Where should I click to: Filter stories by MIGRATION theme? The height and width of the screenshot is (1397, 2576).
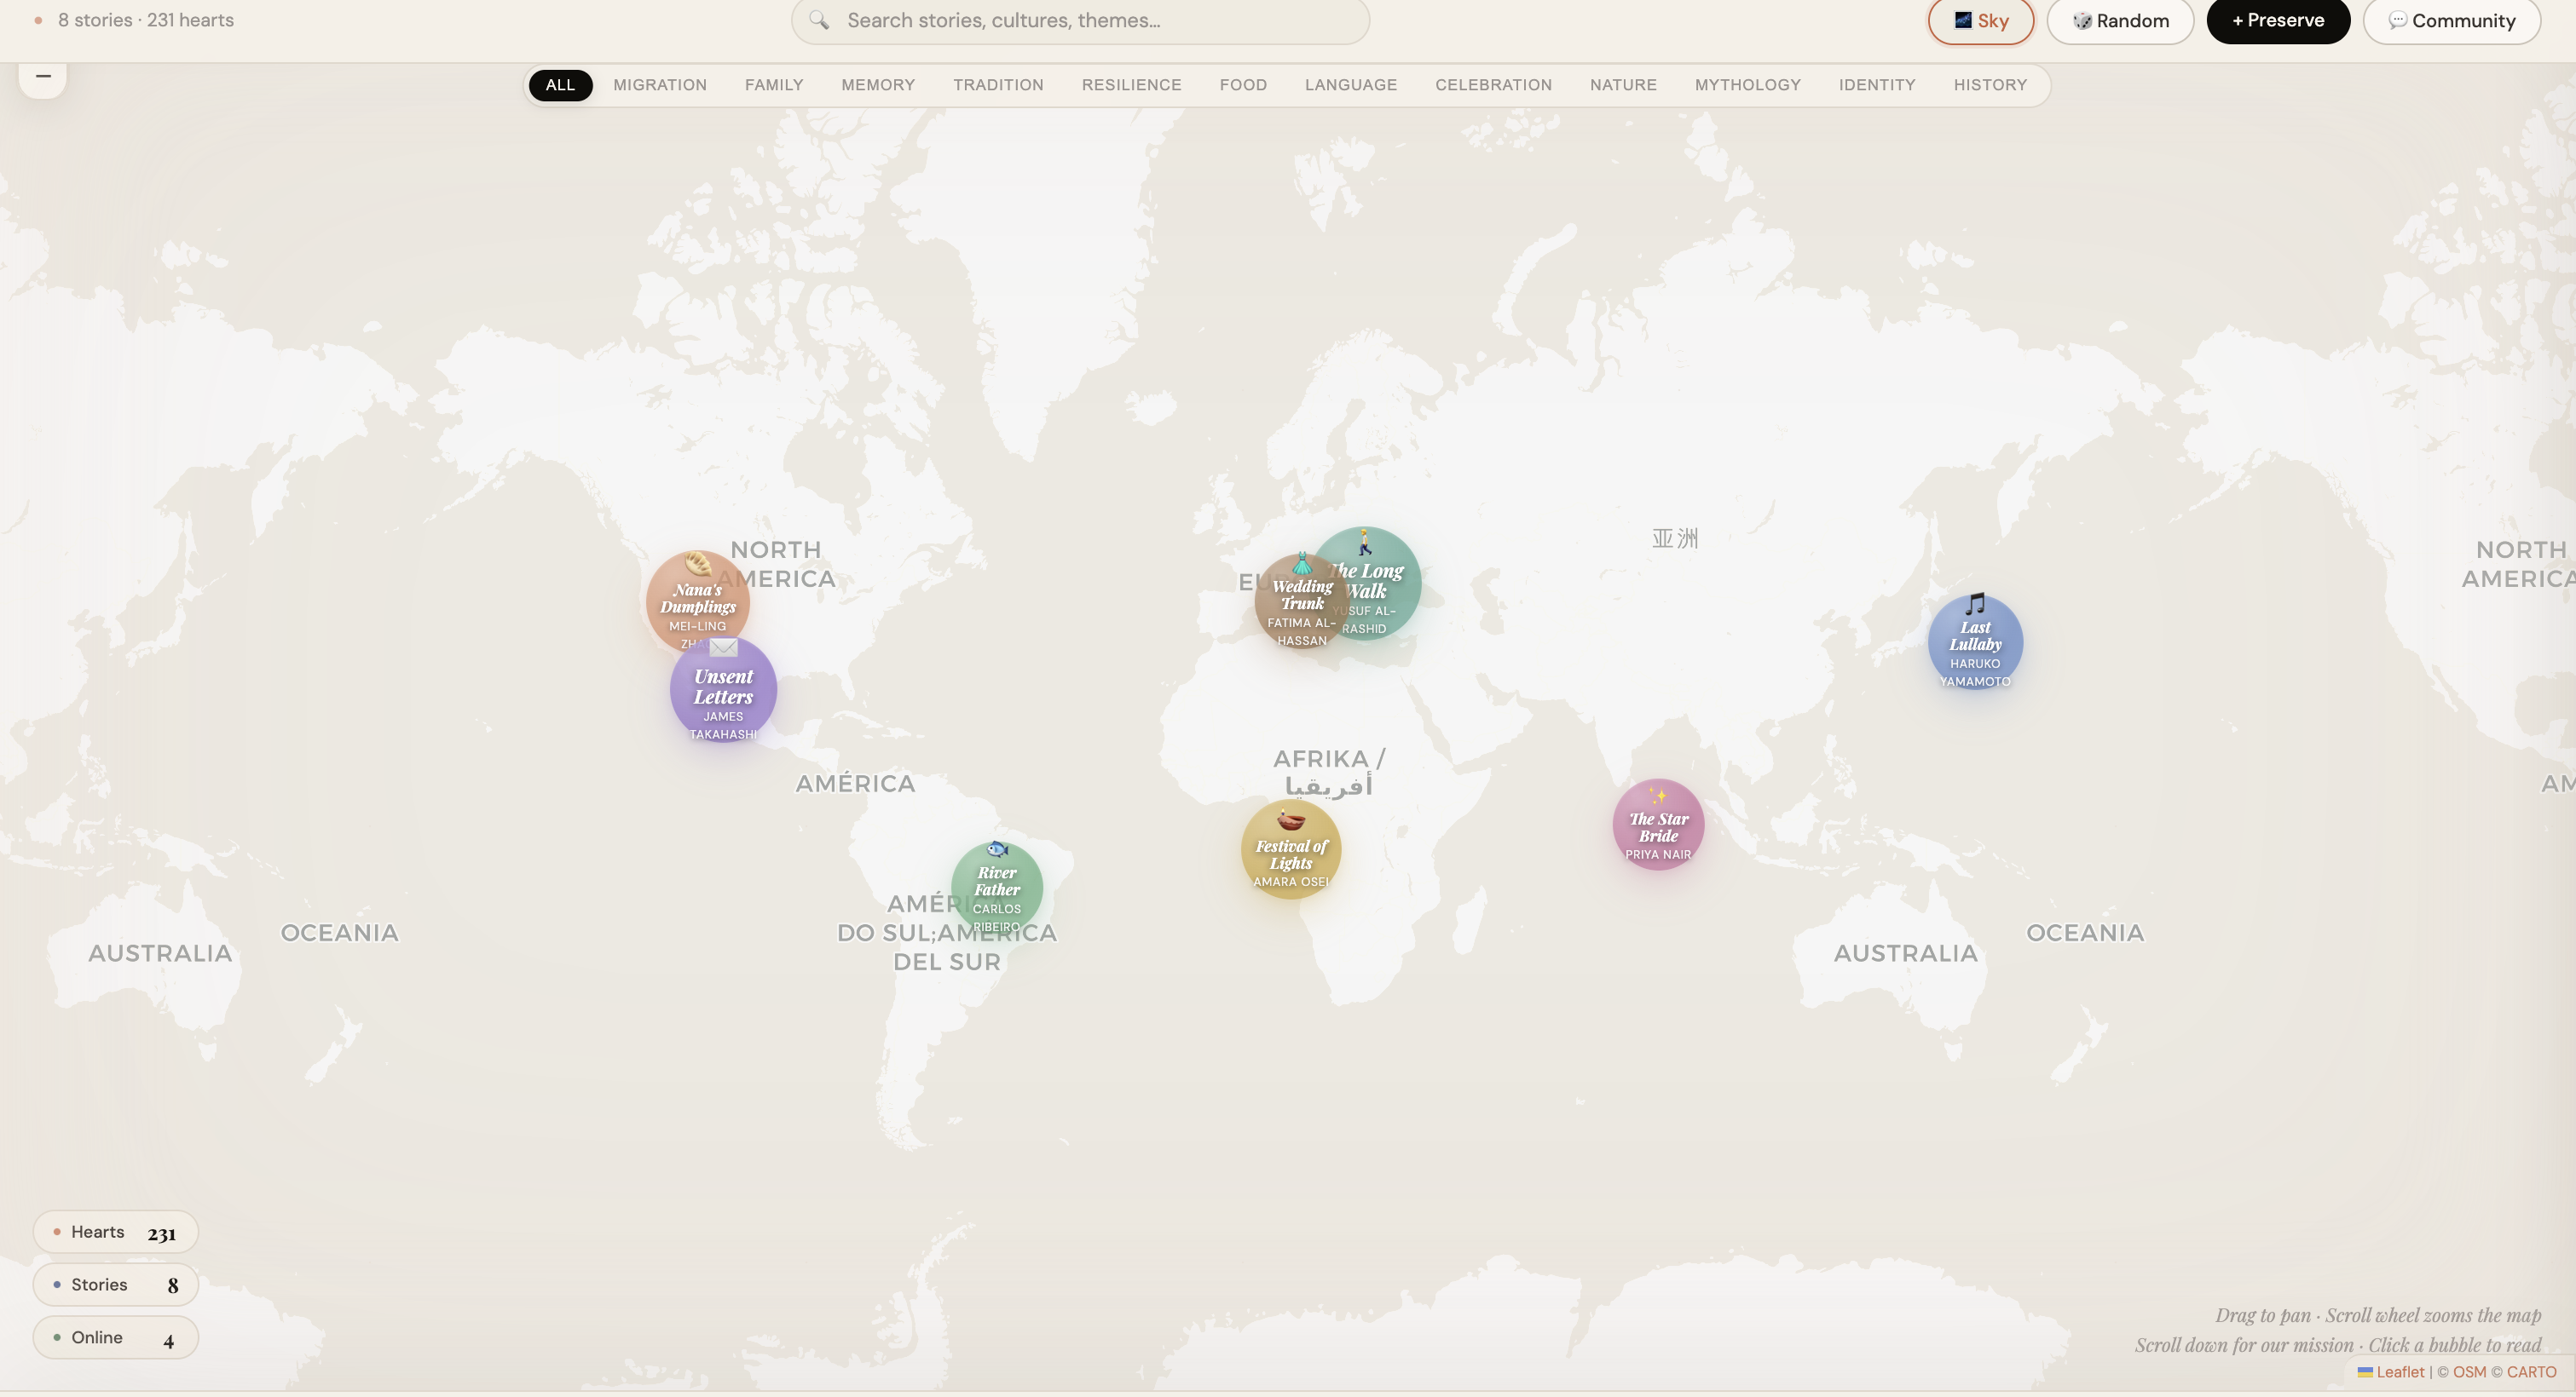tap(659, 85)
